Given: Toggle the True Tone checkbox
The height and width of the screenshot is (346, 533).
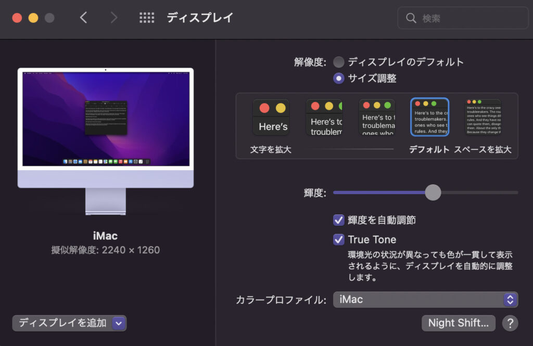Looking at the screenshot, I should click(x=338, y=239).
